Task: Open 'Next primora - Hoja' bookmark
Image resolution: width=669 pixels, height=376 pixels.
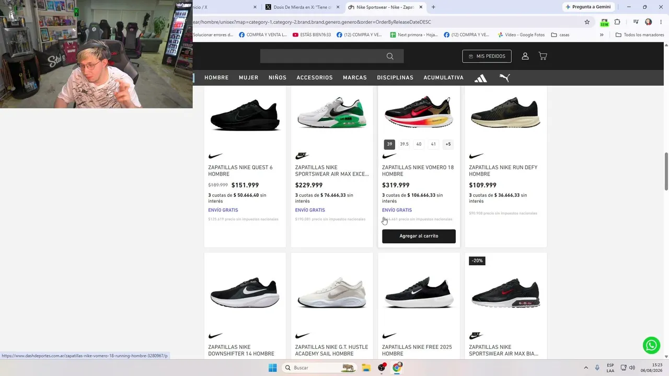Action: pos(414,35)
